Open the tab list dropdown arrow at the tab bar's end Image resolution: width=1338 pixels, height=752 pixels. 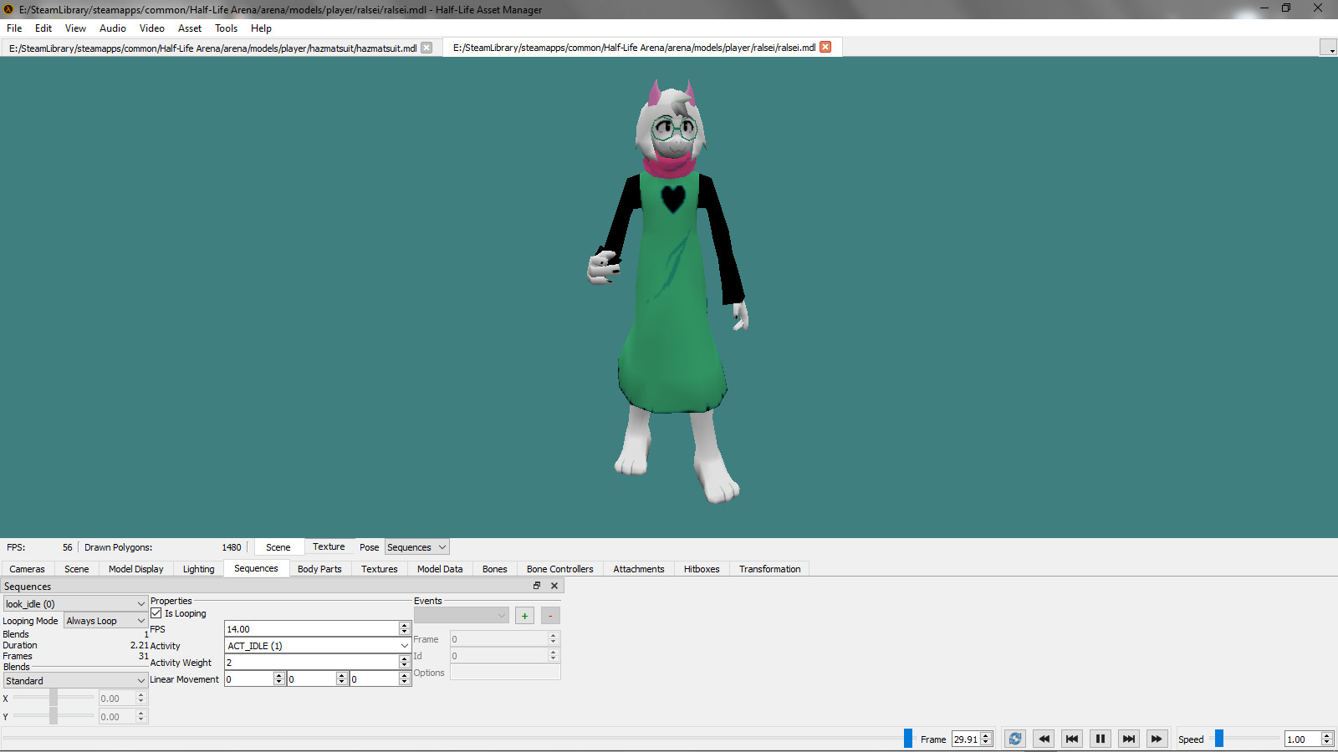1328,48
